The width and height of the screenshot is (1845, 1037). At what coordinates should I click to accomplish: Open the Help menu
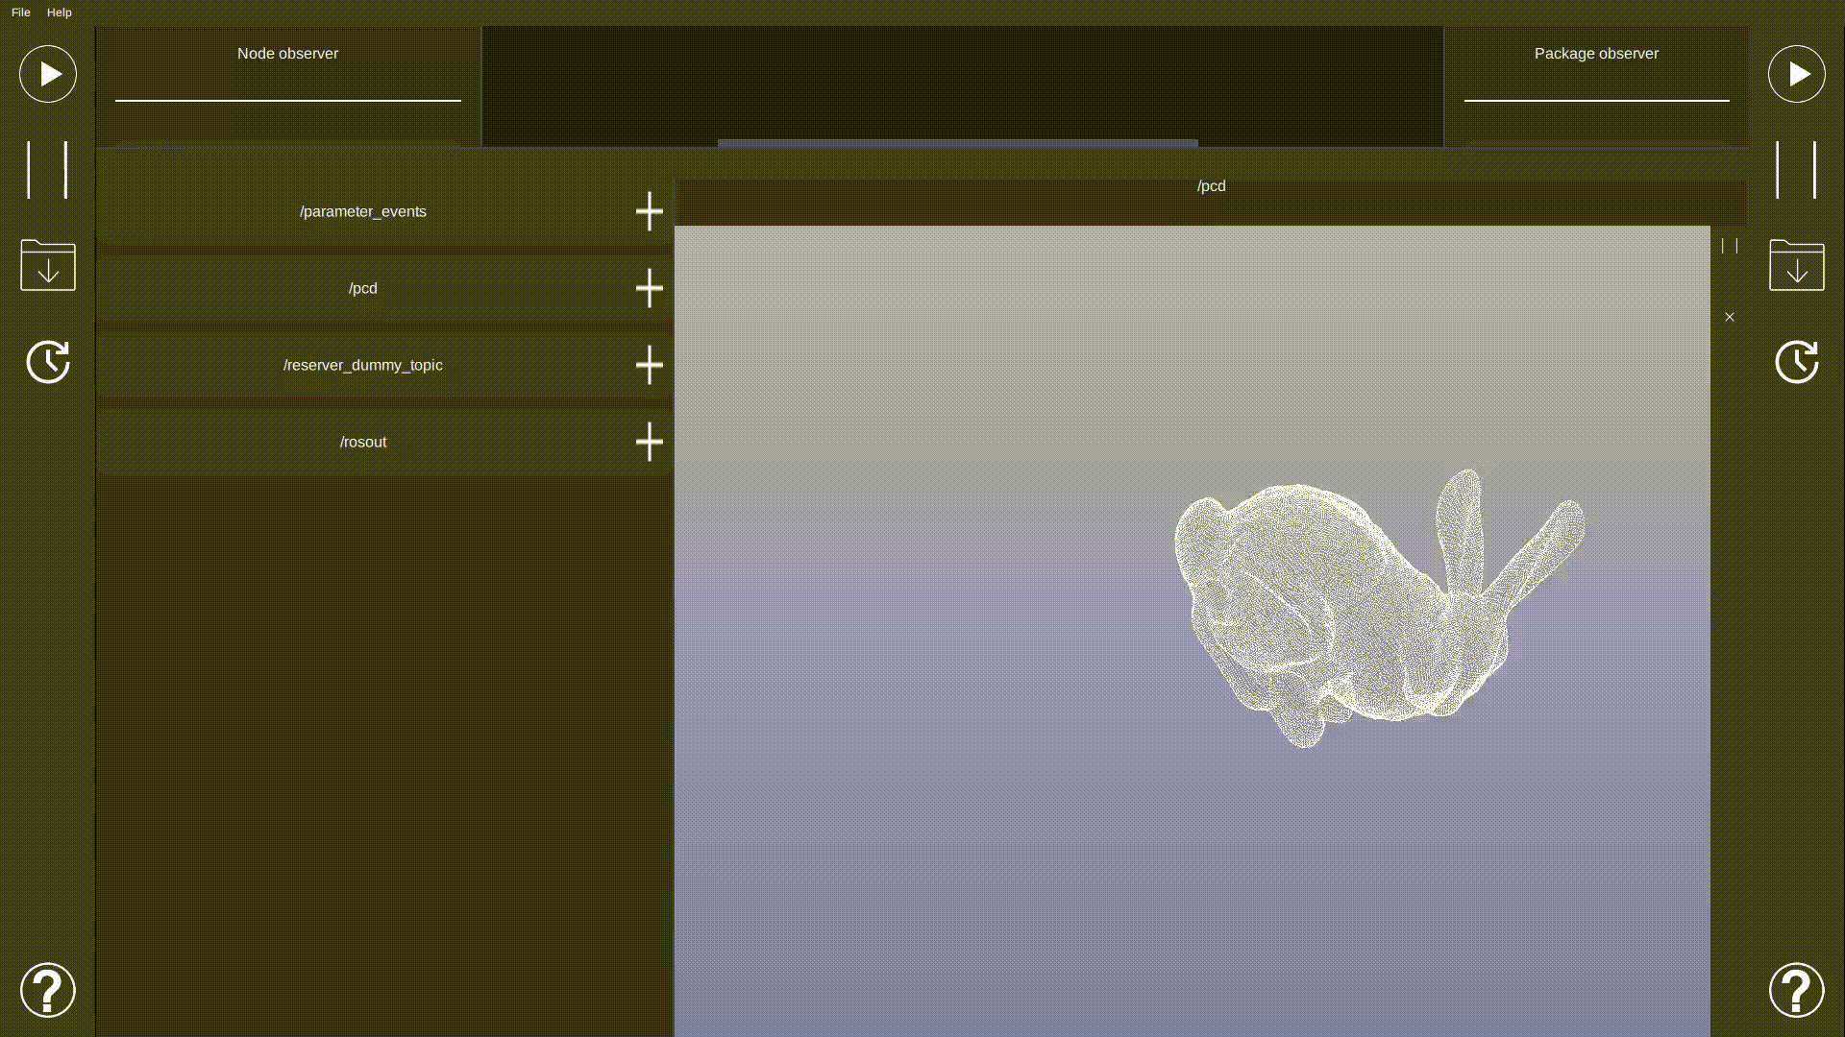click(60, 12)
